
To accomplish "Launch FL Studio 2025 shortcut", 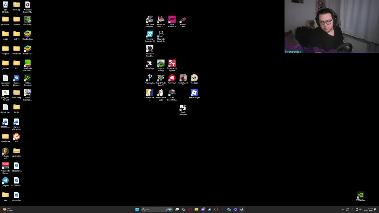I will pos(5,154).
